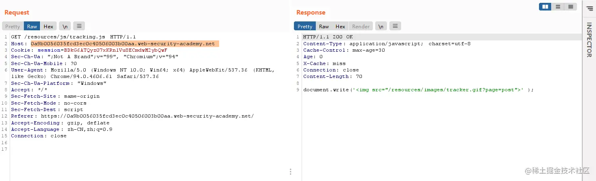Click the Accept-Language header line
This screenshot has height=181, width=596.
tap(61, 129)
